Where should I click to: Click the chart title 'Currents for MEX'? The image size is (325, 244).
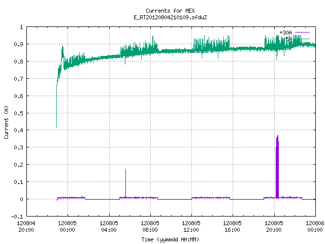170,11
